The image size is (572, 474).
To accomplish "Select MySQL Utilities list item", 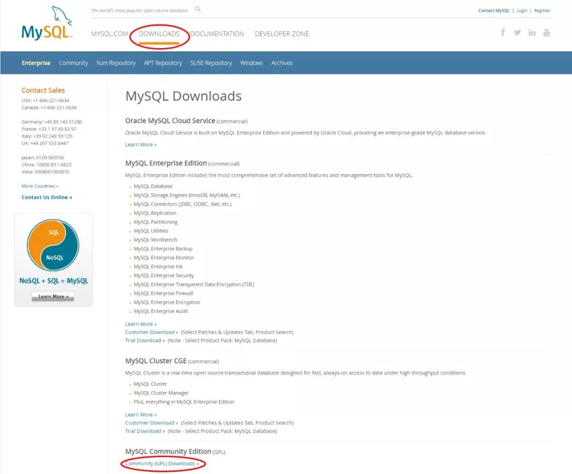I will click(150, 231).
